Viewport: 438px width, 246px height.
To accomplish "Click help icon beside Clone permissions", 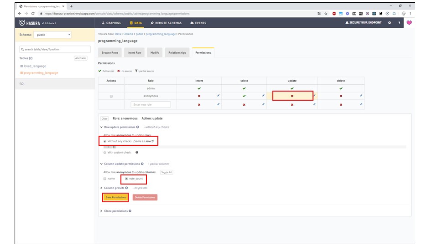I will (130, 211).
